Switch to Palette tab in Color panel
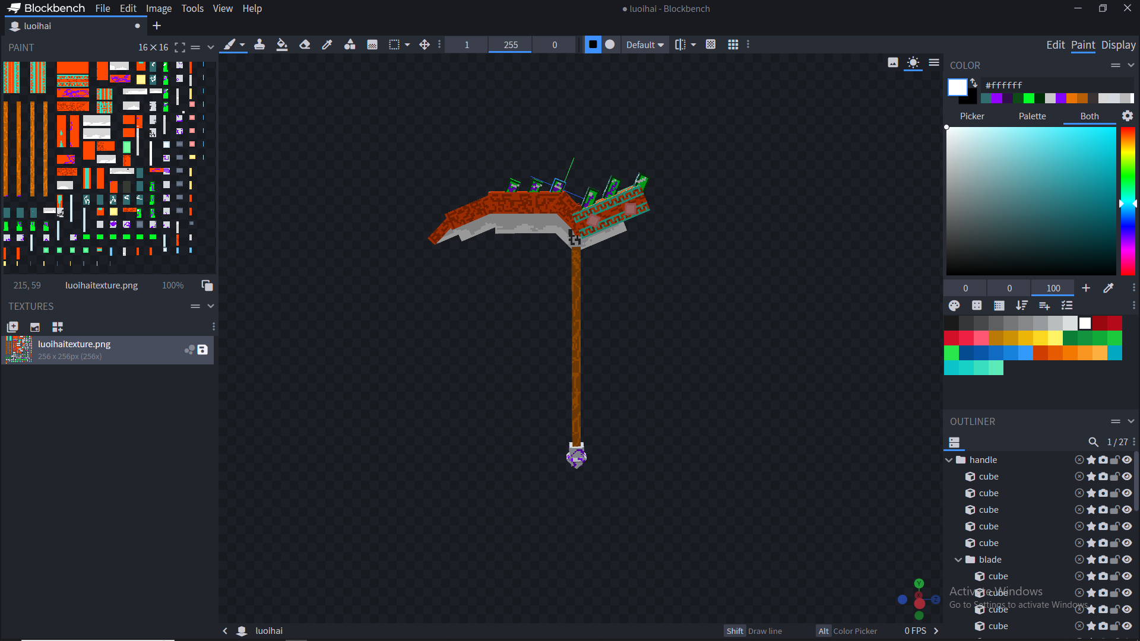Screen dimensions: 1140x641 point(1032,116)
